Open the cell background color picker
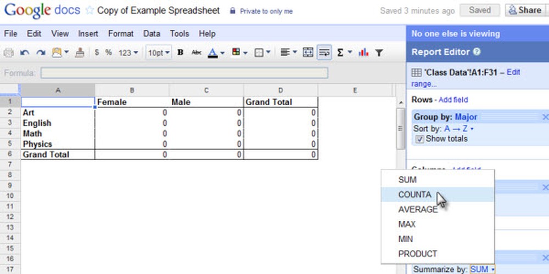Screen dimensions: 549x274 point(239,53)
